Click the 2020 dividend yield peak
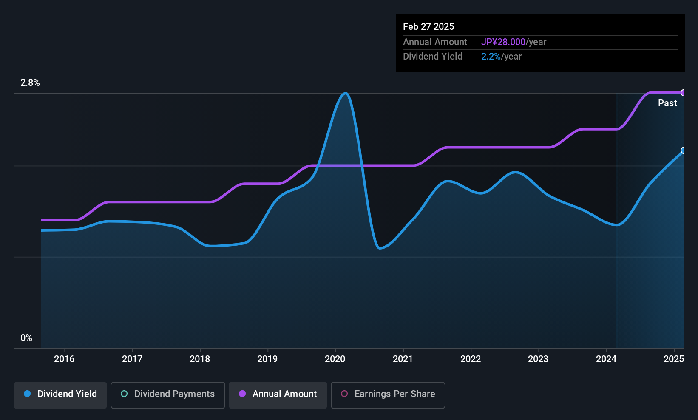698x420 pixels. [x=346, y=93]
